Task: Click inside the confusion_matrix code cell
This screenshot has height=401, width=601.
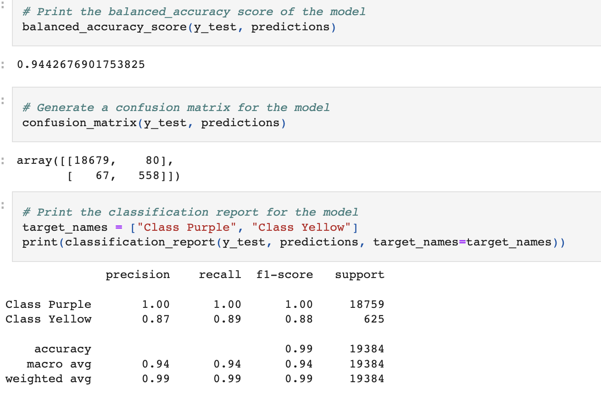Action: tap(184, 123)
